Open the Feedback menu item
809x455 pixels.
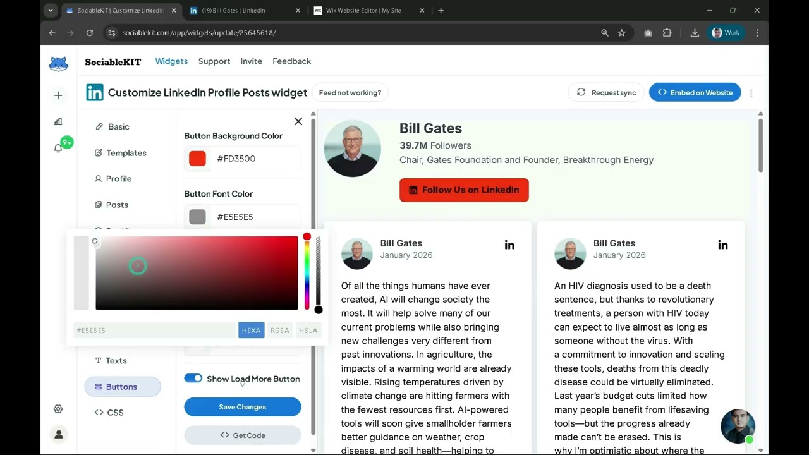(291, 61)
